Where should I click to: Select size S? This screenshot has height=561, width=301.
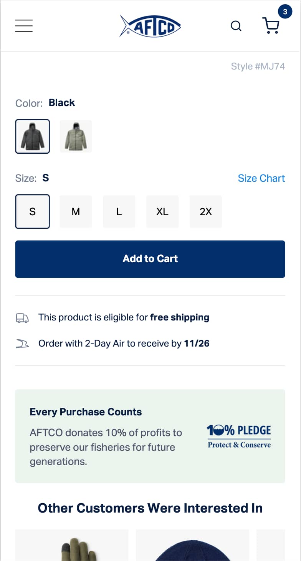click(32, 211)
